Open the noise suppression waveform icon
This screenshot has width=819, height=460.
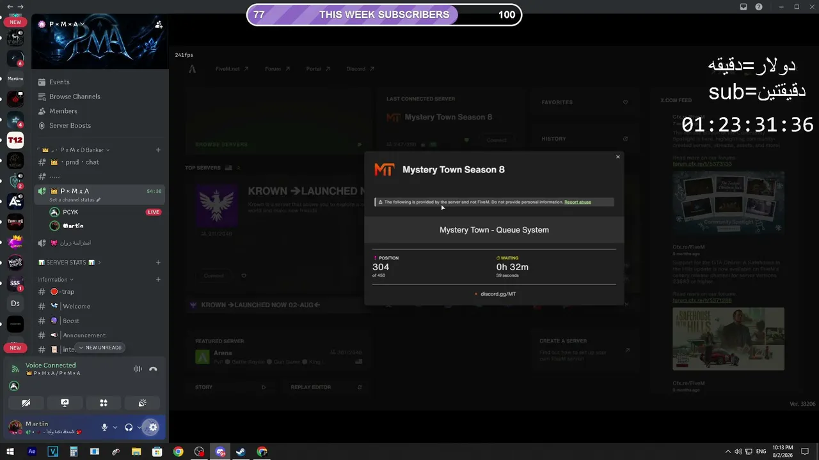pos(138,369)
